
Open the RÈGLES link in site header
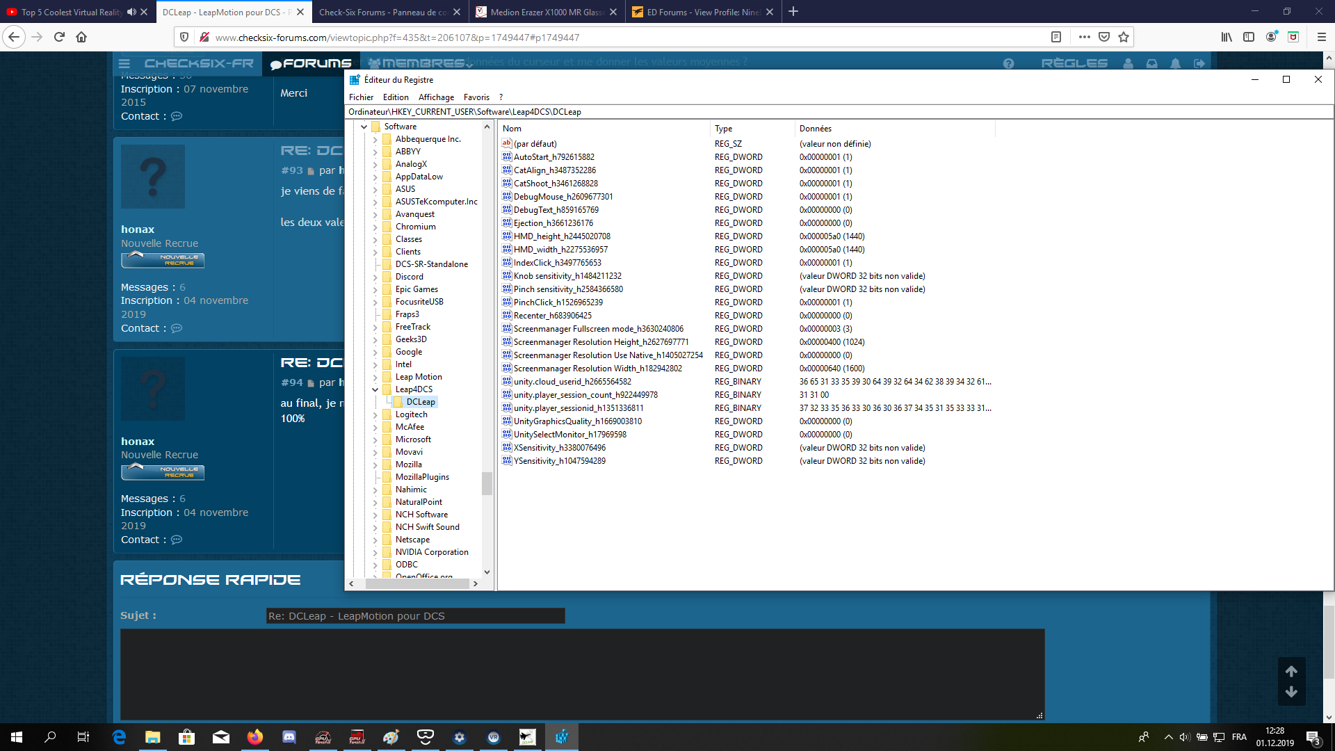1074,63
